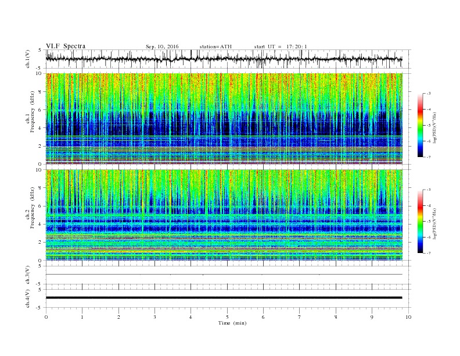Click the 'station=ATH' label
This screenshot has width=460, height=356.
(x=215, y=47)
